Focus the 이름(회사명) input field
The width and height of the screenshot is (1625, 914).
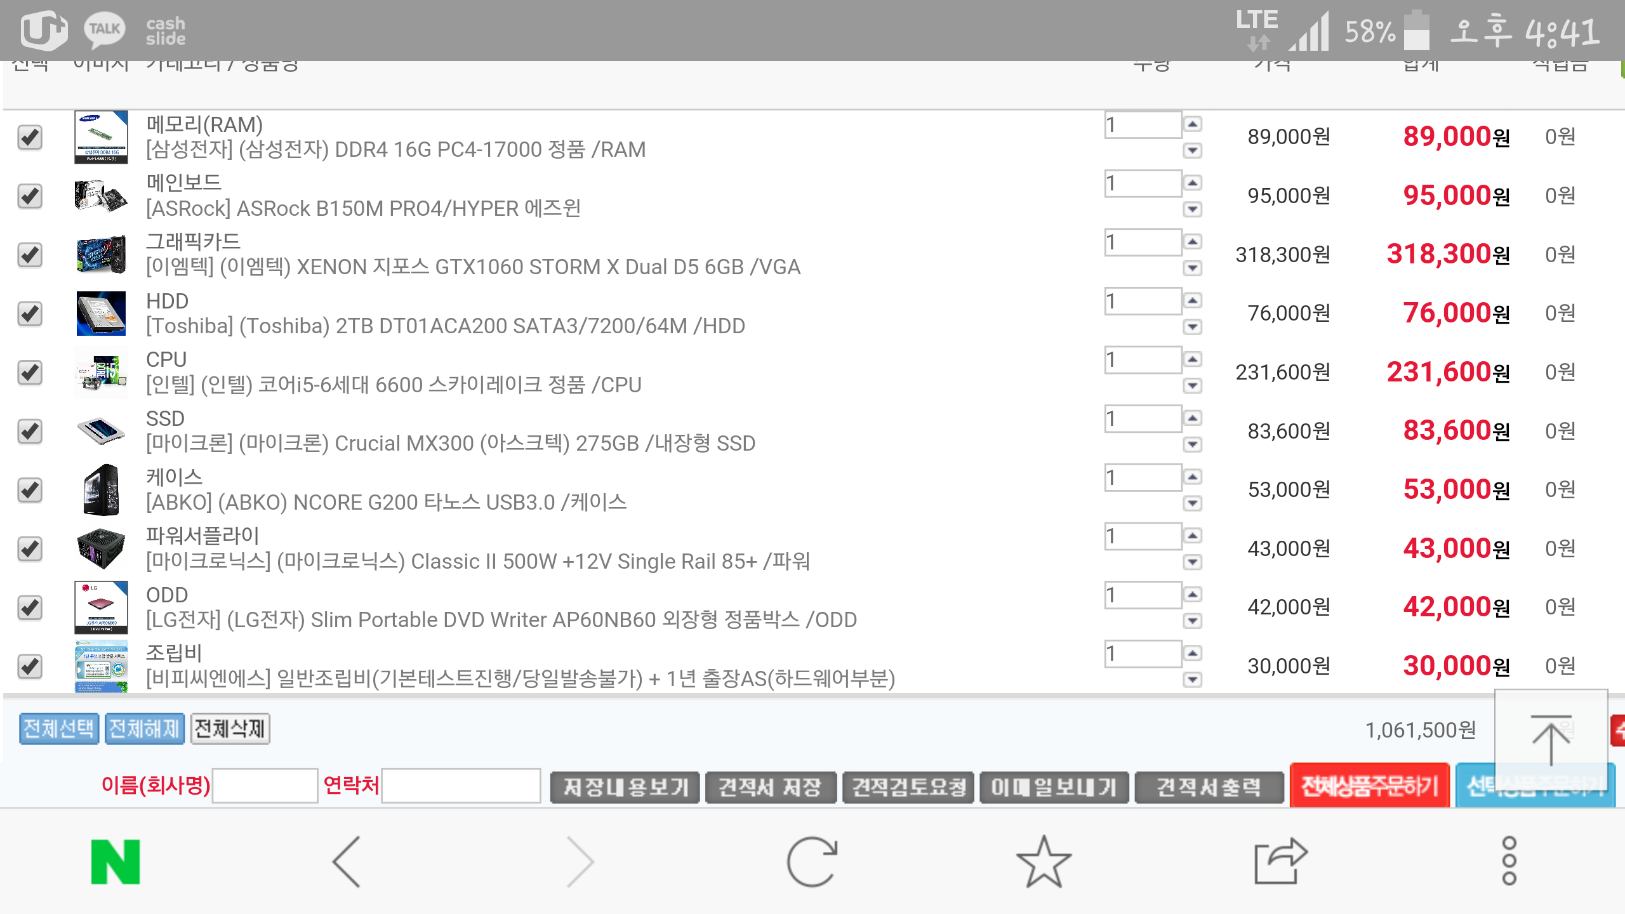pos(265,786)
